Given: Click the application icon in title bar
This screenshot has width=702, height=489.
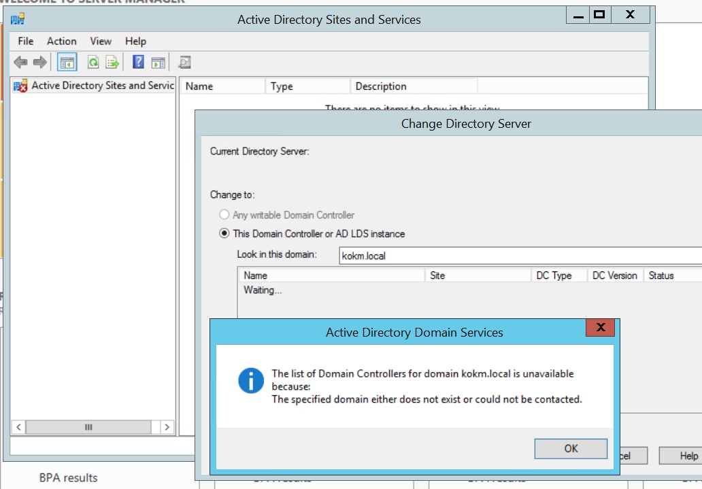Looking at the screenshot, I should (18, 19).
